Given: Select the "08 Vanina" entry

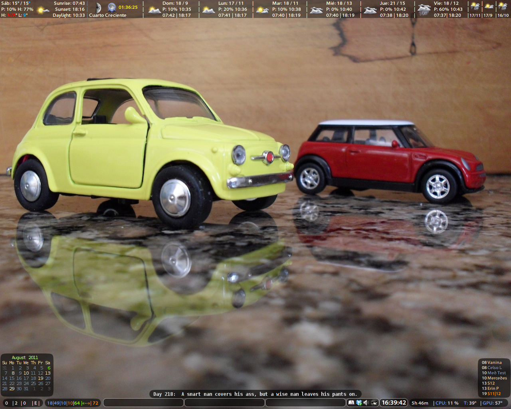Looking at the screenshot, I should tap(492, 363).
